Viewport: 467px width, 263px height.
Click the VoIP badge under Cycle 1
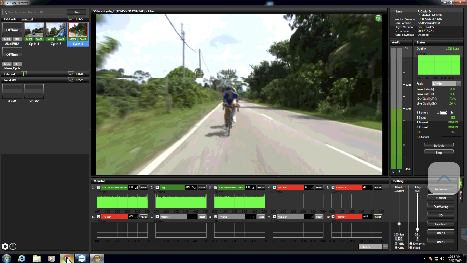(39, 39)
